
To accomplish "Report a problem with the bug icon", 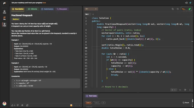I will [x=22, y=105].
